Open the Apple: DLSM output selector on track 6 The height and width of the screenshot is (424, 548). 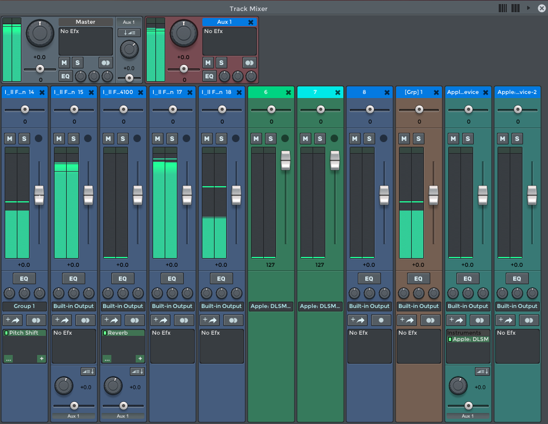pyautogui.click(x=271, y=306)
